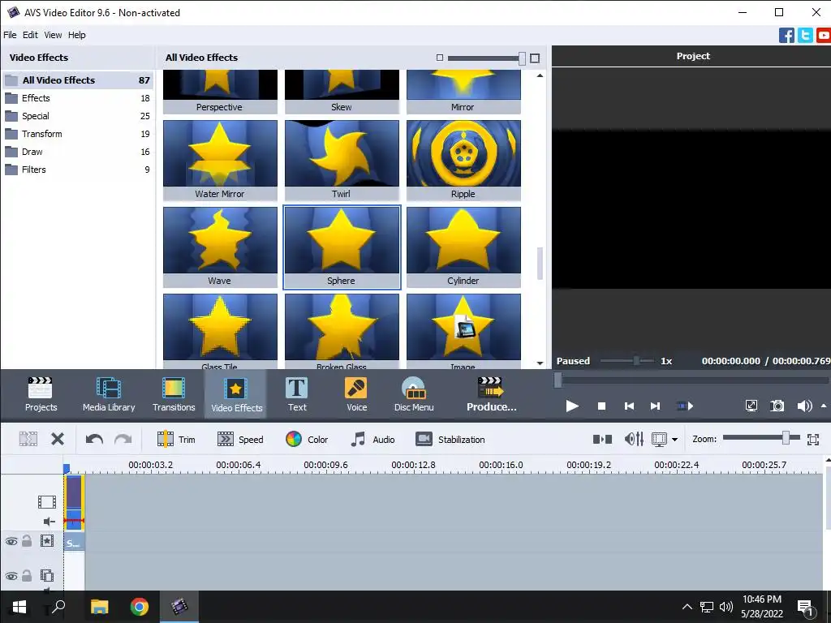
Task: Select the Draw category folder
Action: click(x=78, y=152)
